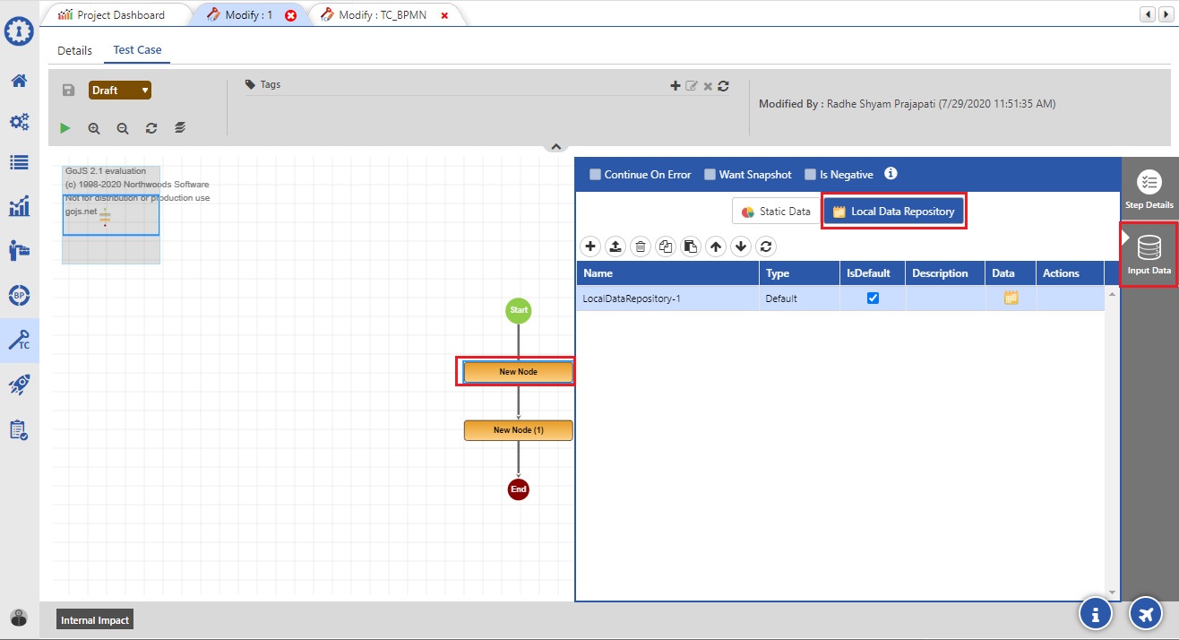
Task: Click the zoom out magnifier icon
Action: pos(123,128)
